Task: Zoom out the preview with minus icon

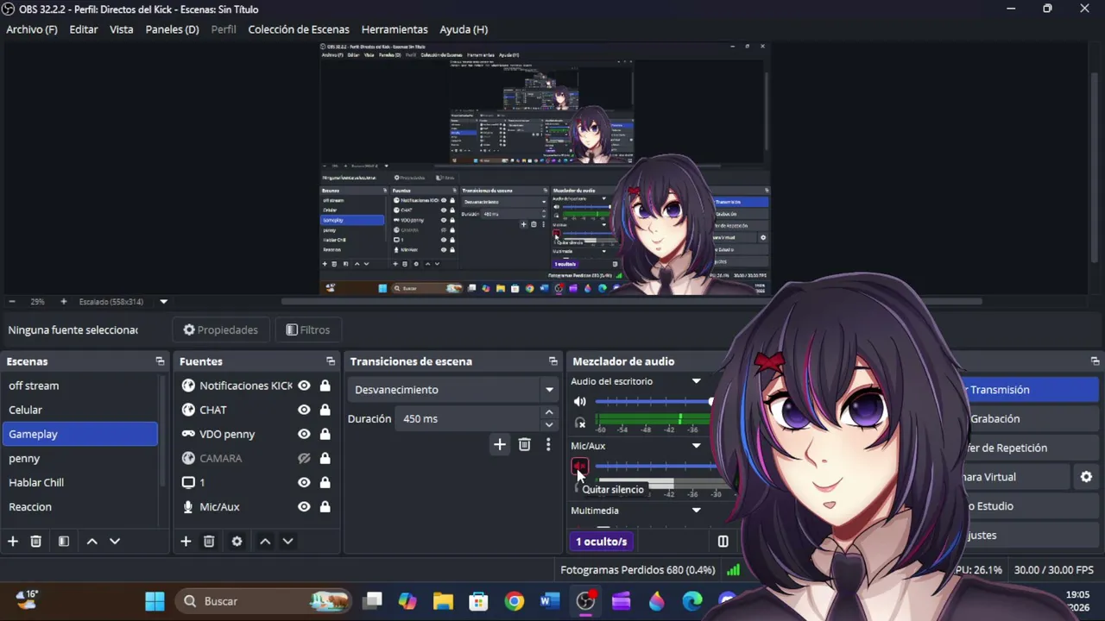Action: pos(12,302)
